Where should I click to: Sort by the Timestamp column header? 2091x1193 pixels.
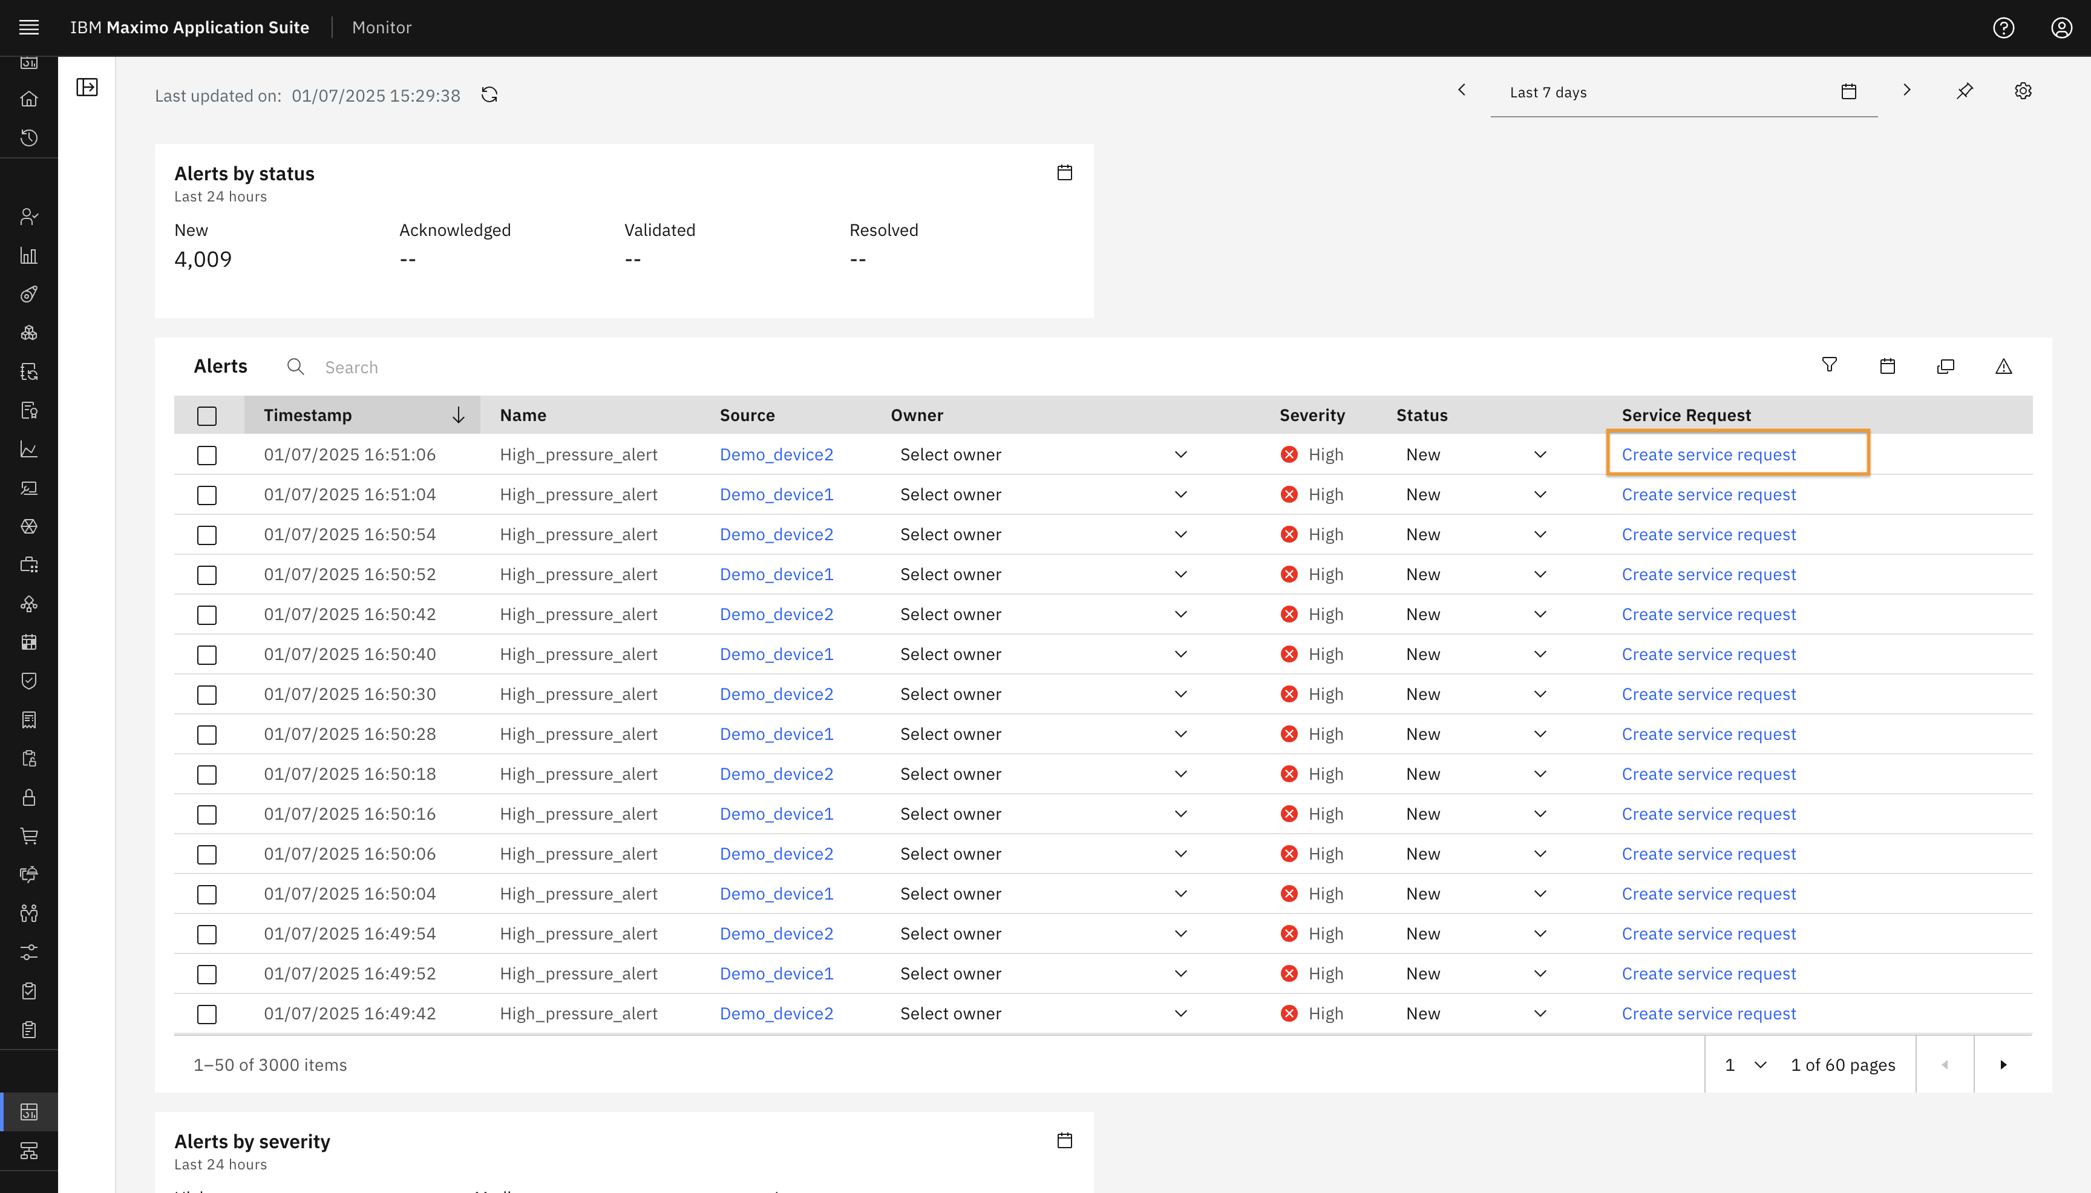point(362,416)
